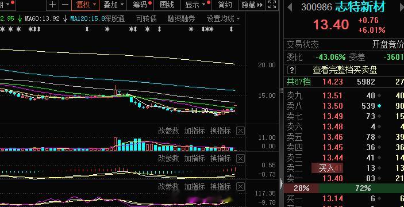Screen dimensions: 404x207
Task: Click the 深股通 tag
Action: pos(115,18)
